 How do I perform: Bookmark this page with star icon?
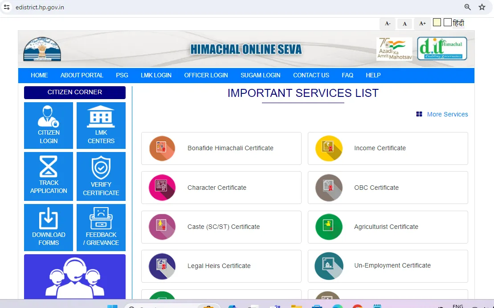[x=482, y=7]
